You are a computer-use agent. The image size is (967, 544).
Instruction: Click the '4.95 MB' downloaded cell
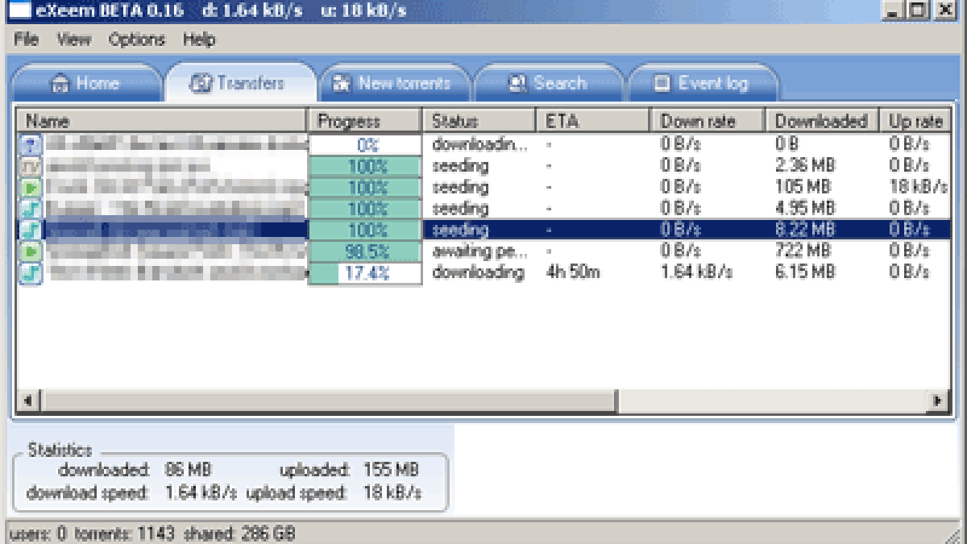[x=805, y=209]
